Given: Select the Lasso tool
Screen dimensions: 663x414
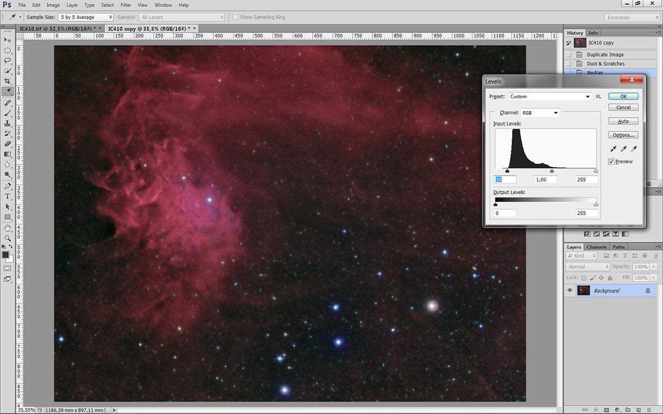Looking at the screenshot, I should (8, 61).
